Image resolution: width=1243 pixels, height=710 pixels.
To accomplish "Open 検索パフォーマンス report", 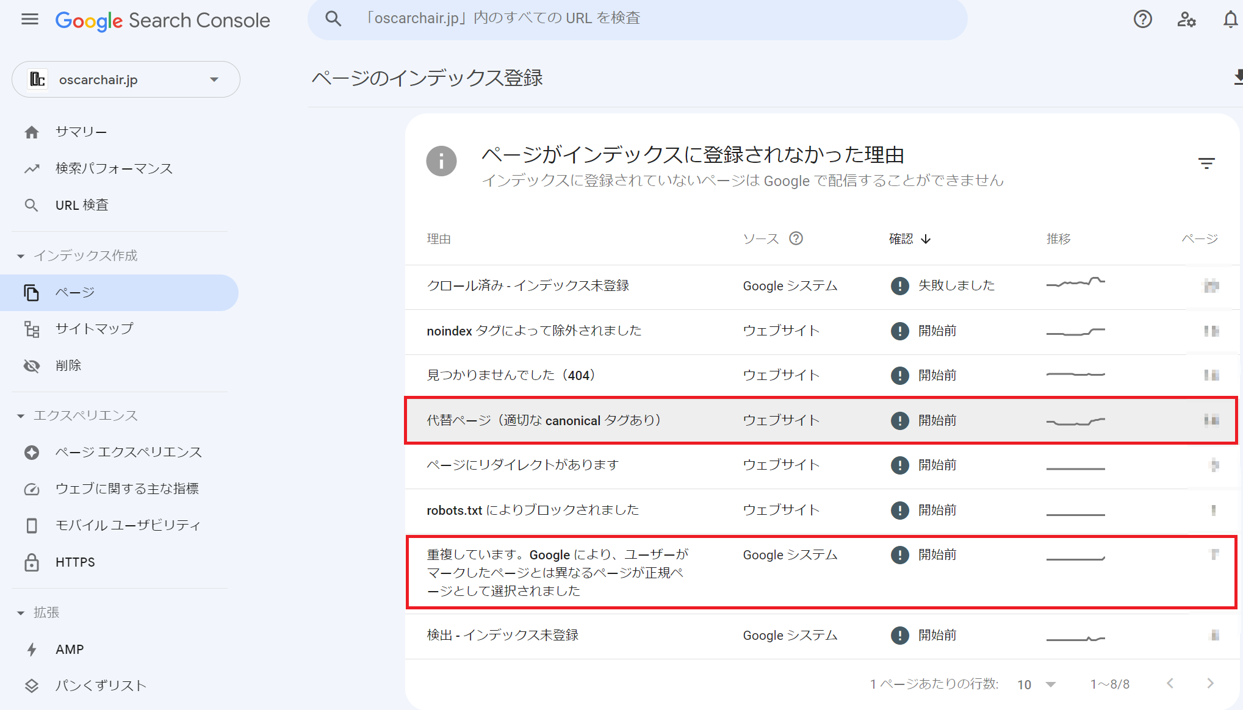I will [x=113, y=168].
